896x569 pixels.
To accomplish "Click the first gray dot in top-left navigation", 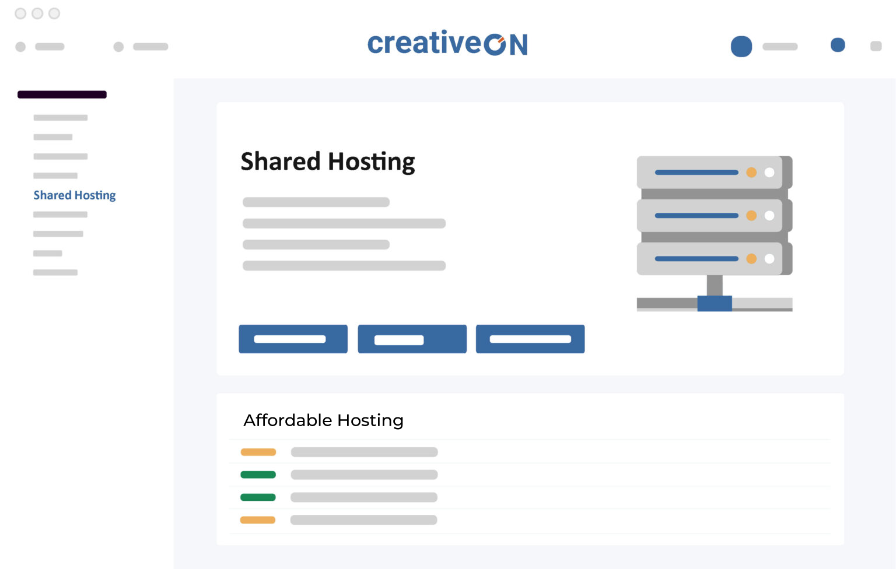I will click(20, 47).
